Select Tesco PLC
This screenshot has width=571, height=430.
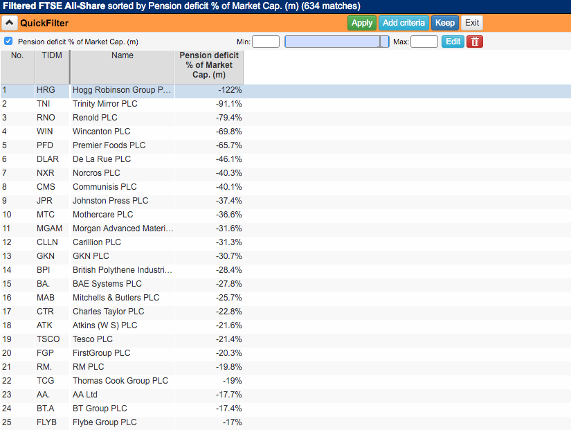click(93, 339)
